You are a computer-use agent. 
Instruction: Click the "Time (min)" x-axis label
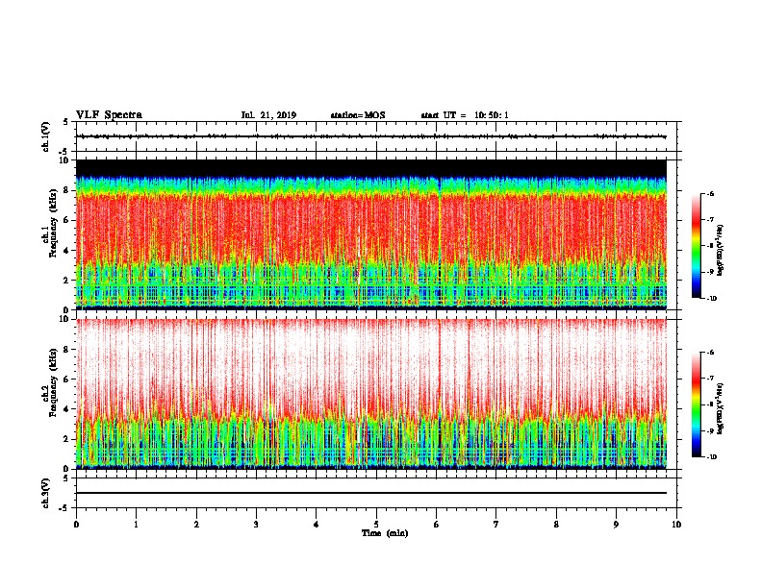click(385, 533)
